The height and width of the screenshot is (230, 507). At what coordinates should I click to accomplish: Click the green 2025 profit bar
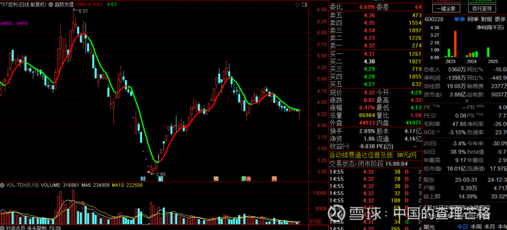488,53
